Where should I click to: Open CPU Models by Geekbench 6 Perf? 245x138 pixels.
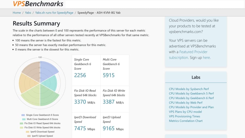191,98
